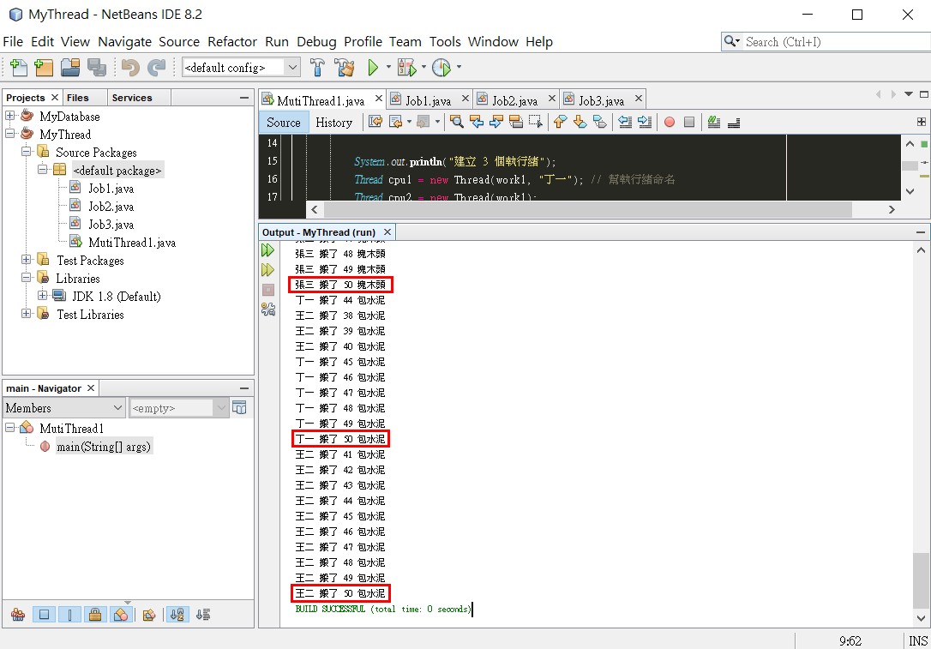Click the Output settings wrench icon

268,309
